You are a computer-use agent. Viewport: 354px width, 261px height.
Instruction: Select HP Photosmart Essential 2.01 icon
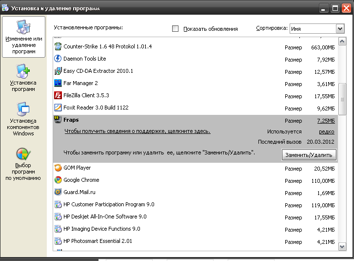pos(58,241)
